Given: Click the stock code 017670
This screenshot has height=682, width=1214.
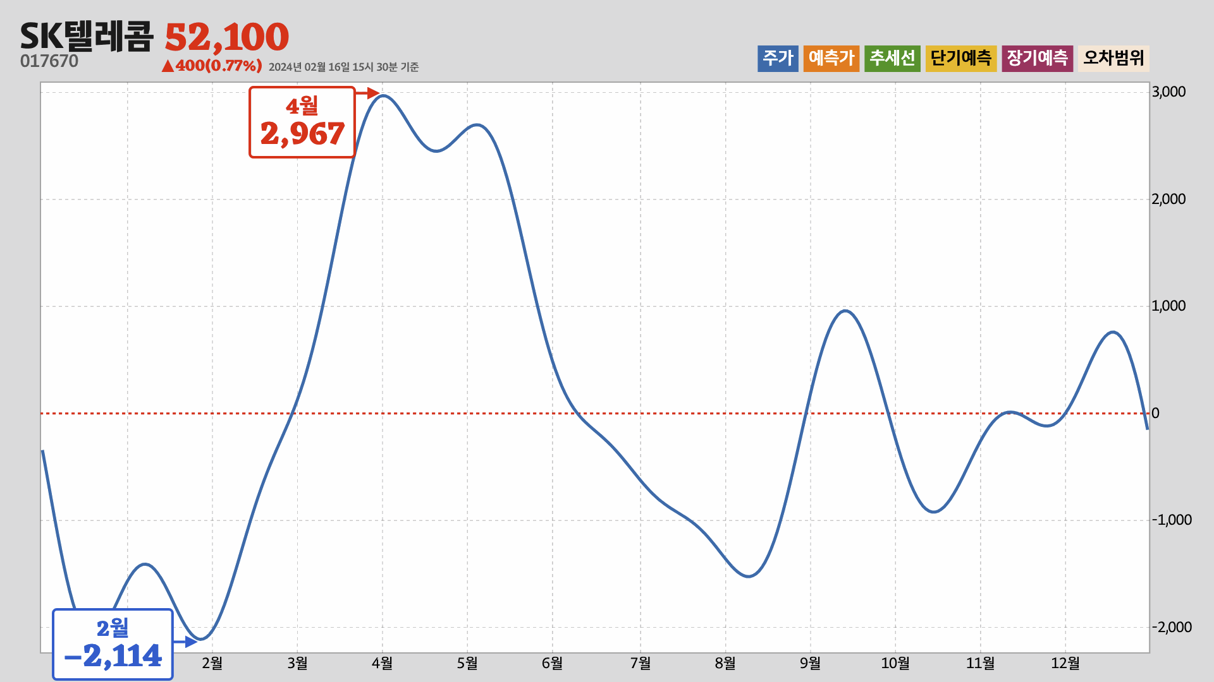Looking at the screenshot, I should (49, 61).
